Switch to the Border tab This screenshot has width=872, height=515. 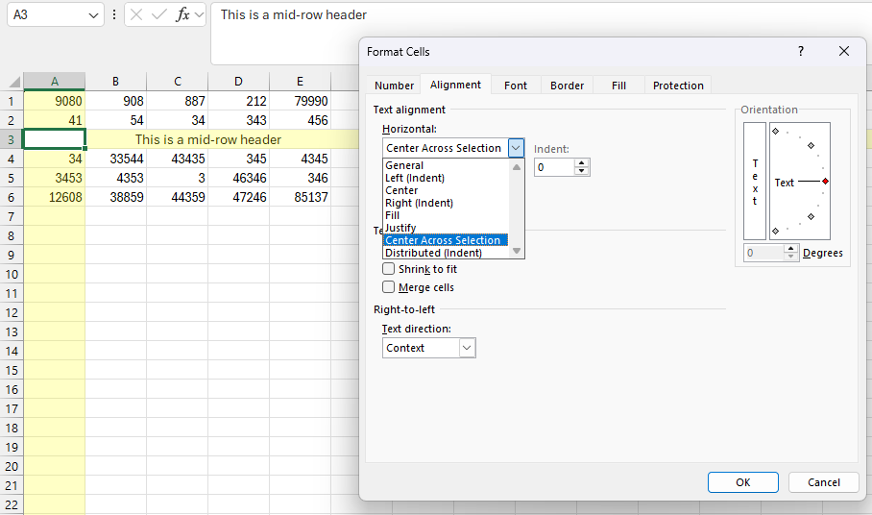point(567,86)
